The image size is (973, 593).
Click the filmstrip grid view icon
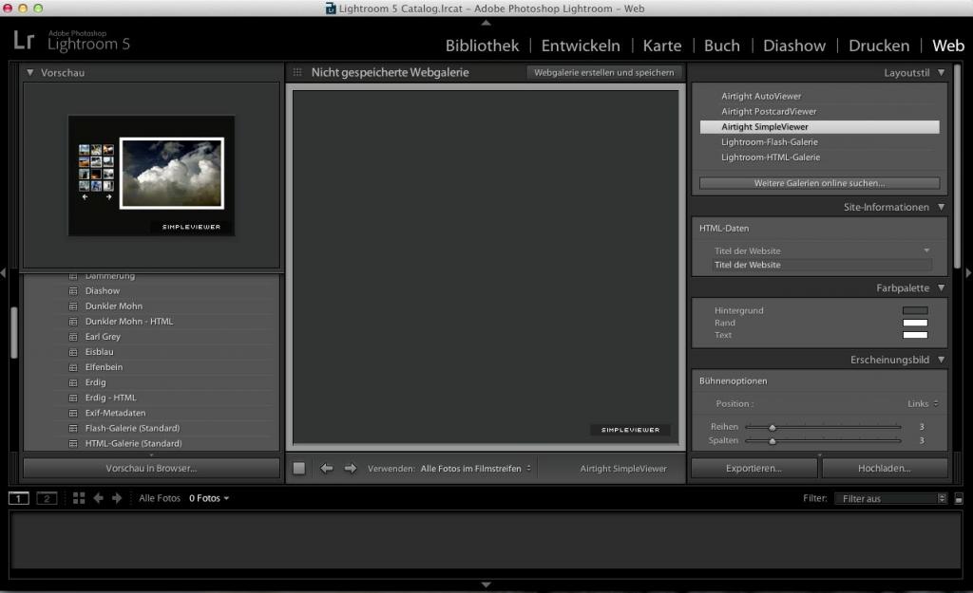point(79,498)
